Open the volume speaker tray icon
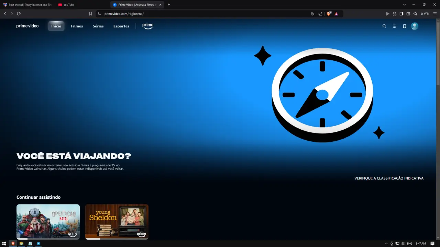The width and height of the screenshot is (440, 247). coord(403,244)
